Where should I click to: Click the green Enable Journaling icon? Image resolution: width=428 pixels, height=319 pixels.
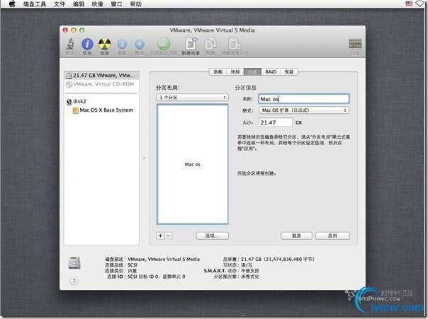tap(163, 44)
